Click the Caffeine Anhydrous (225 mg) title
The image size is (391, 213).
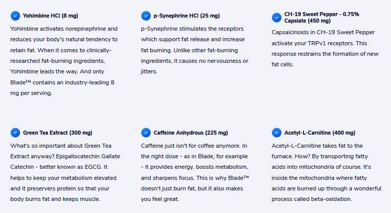point(191,133)
